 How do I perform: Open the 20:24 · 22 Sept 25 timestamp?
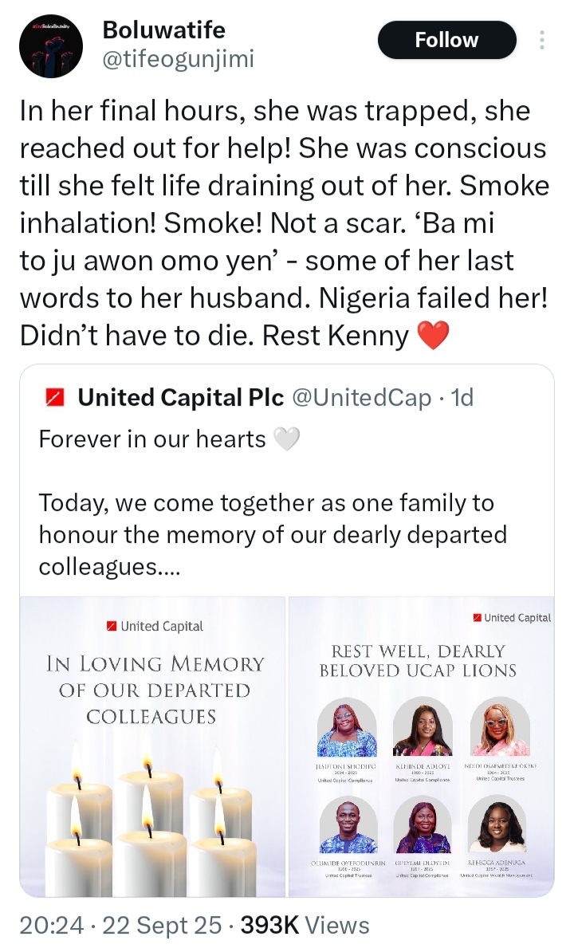[x=120, y=925]
